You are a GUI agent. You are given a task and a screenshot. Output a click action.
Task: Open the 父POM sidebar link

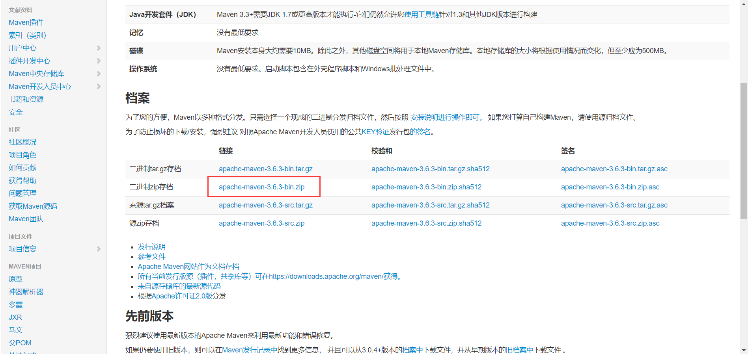pos(20,343)
